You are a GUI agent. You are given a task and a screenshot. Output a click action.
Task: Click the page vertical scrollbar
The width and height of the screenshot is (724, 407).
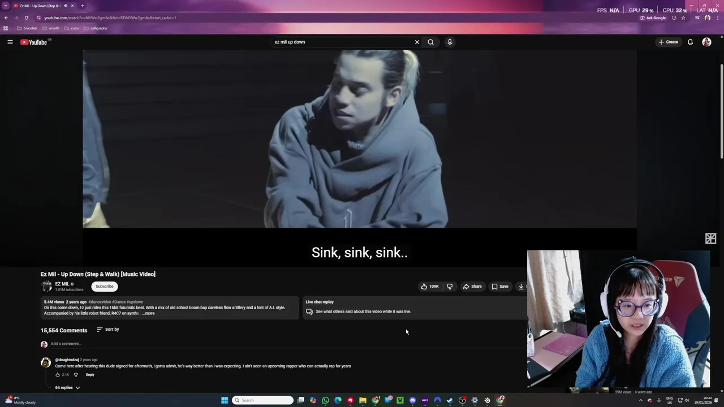pyautogui.click(x=722, y=110)
